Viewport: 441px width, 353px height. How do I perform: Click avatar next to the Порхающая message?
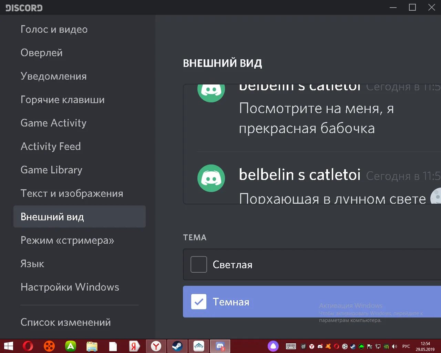coord(211,178)
